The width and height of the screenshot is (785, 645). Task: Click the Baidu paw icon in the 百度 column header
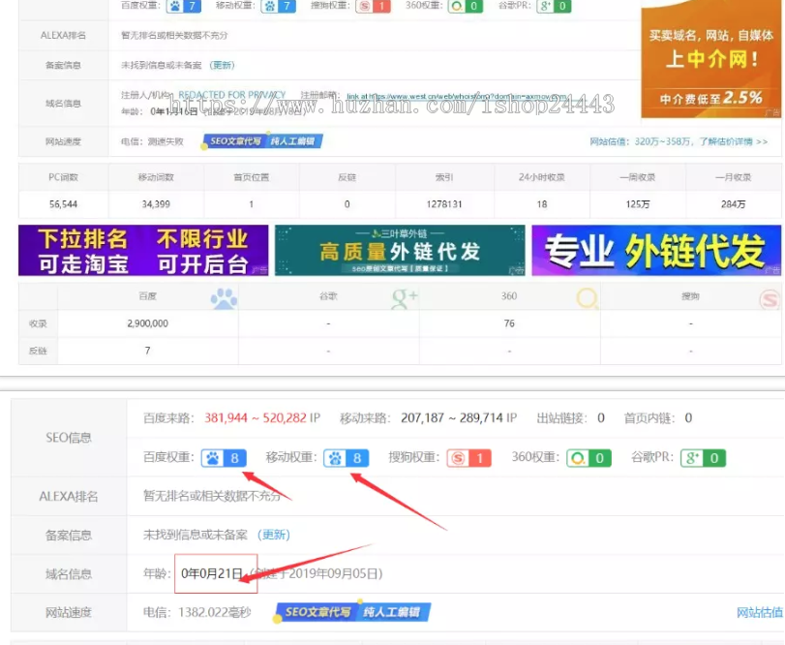(224, 298)
